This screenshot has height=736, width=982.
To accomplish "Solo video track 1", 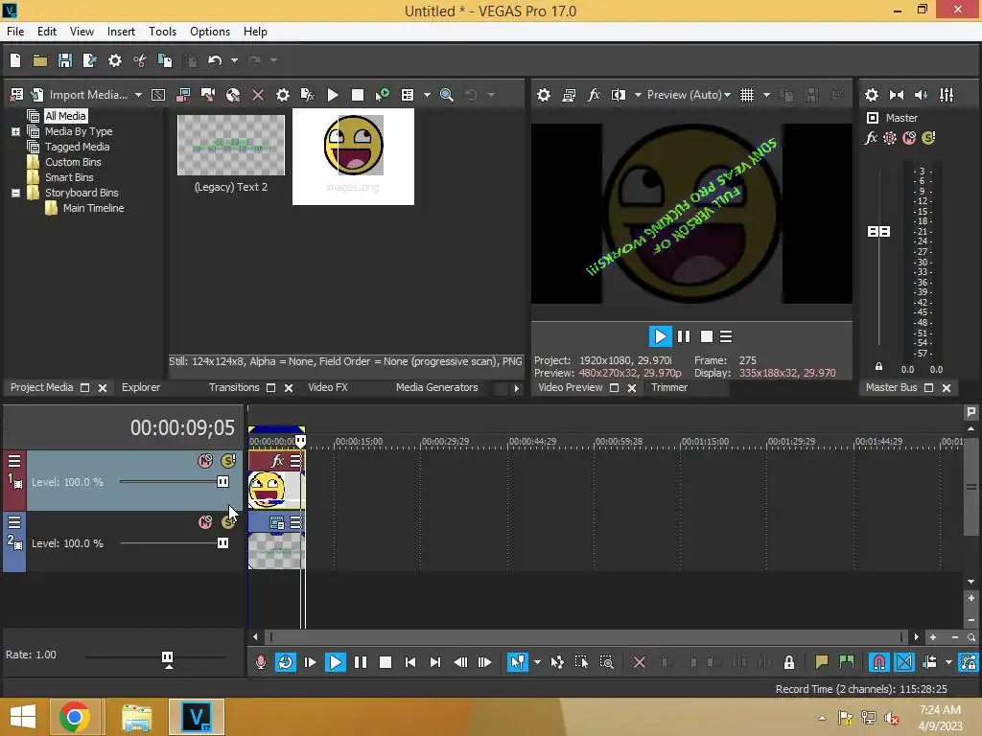I will [x=228, y=461].
